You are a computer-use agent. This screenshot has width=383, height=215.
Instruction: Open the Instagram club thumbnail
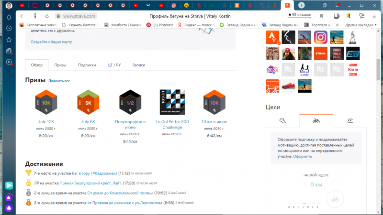(320, 37)
